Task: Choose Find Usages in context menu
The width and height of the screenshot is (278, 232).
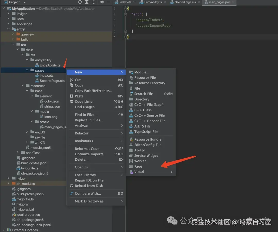Action: 96,107
